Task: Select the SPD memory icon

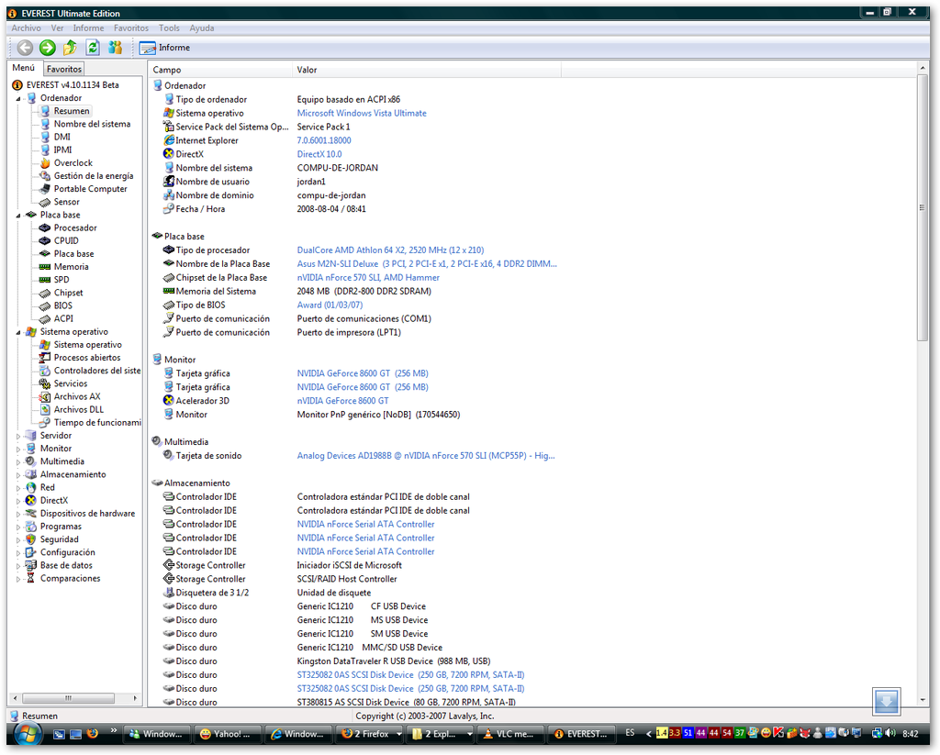Action: pos(45,280)
